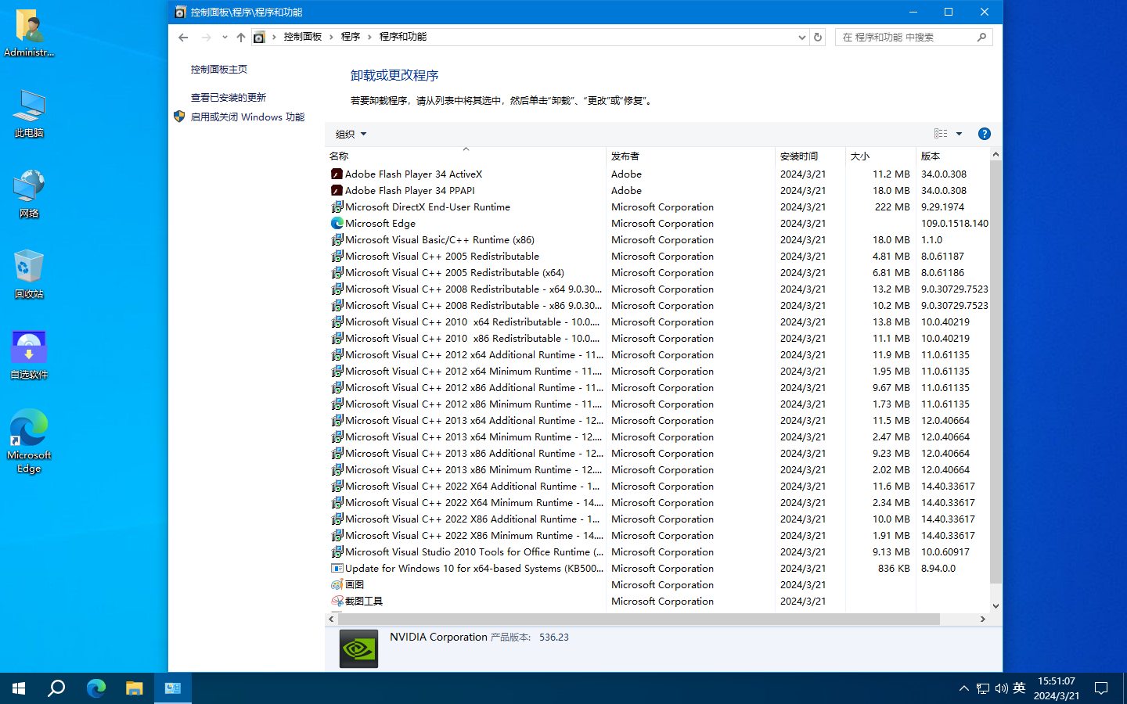Open the Recycle Bin desktop icon

coord(29,275)
